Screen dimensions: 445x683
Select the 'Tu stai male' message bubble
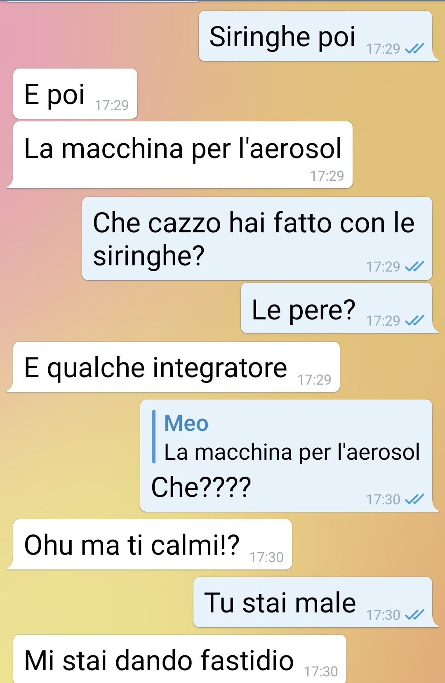pos(316,602)
